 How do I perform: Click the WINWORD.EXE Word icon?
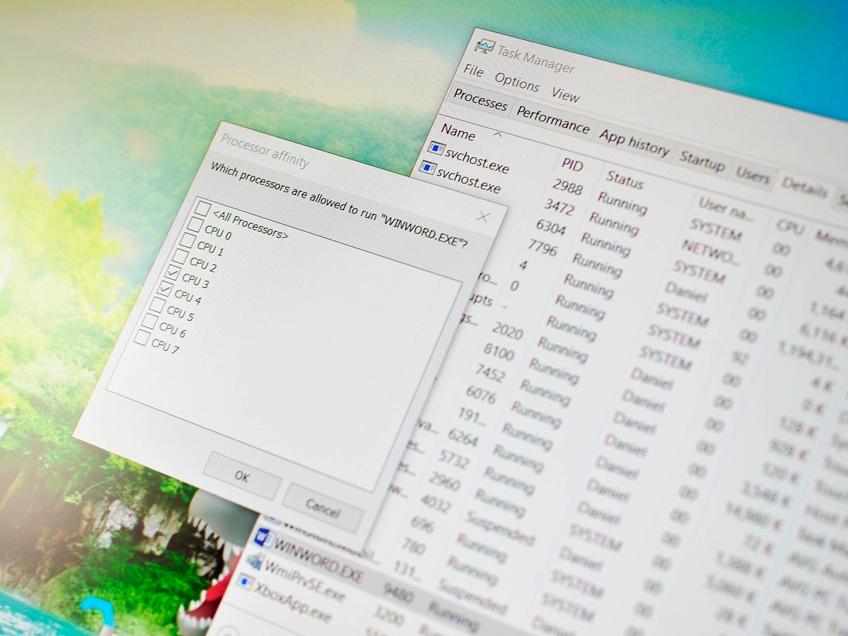[x=264, y=538]
